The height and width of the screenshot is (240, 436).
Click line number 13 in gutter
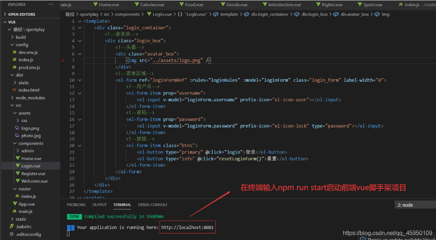tap(72, 100)
